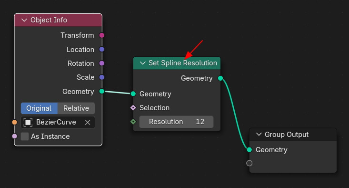Click the As Instance label
This screenshot has height=188, width=349.
pos(50,136)
